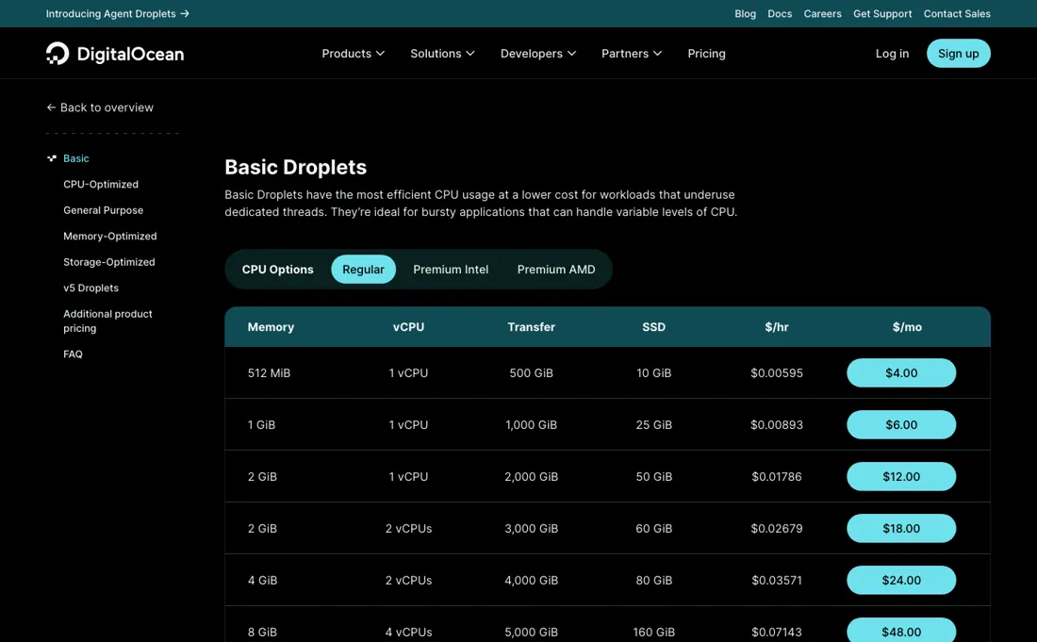This screenshot has height=642, width=1037.
Task: Open v5 Droplets in the sidebar
Action: (91, 288)
